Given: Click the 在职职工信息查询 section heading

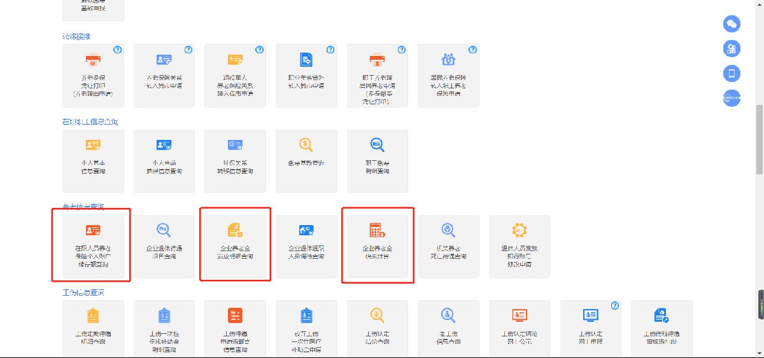Looking at the screenshot, I should 90,121.
